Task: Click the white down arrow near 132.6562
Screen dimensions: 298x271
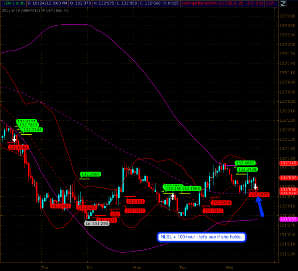Action: click(x=15, y=138)
